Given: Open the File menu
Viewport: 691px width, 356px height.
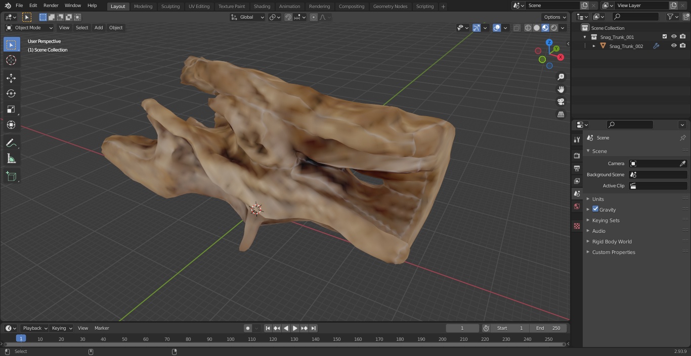Looking at the screenshot, I should (19, 6).
